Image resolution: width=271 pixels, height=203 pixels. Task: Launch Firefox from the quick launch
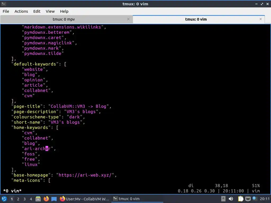(x=46, y=199)
